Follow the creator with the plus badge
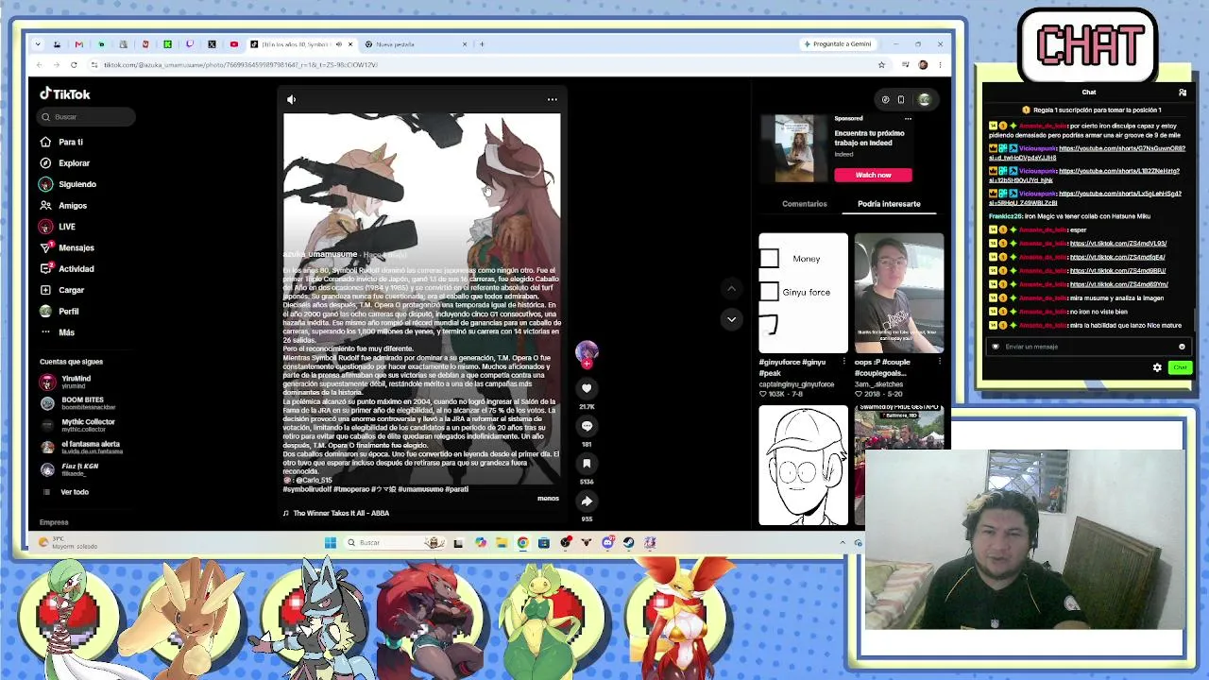 click(x=587, y=363)
